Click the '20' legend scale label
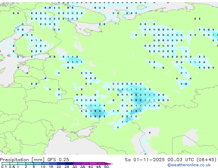Image resolution: width=218 pixels, height=168 pixels. [x=59, y=167]
